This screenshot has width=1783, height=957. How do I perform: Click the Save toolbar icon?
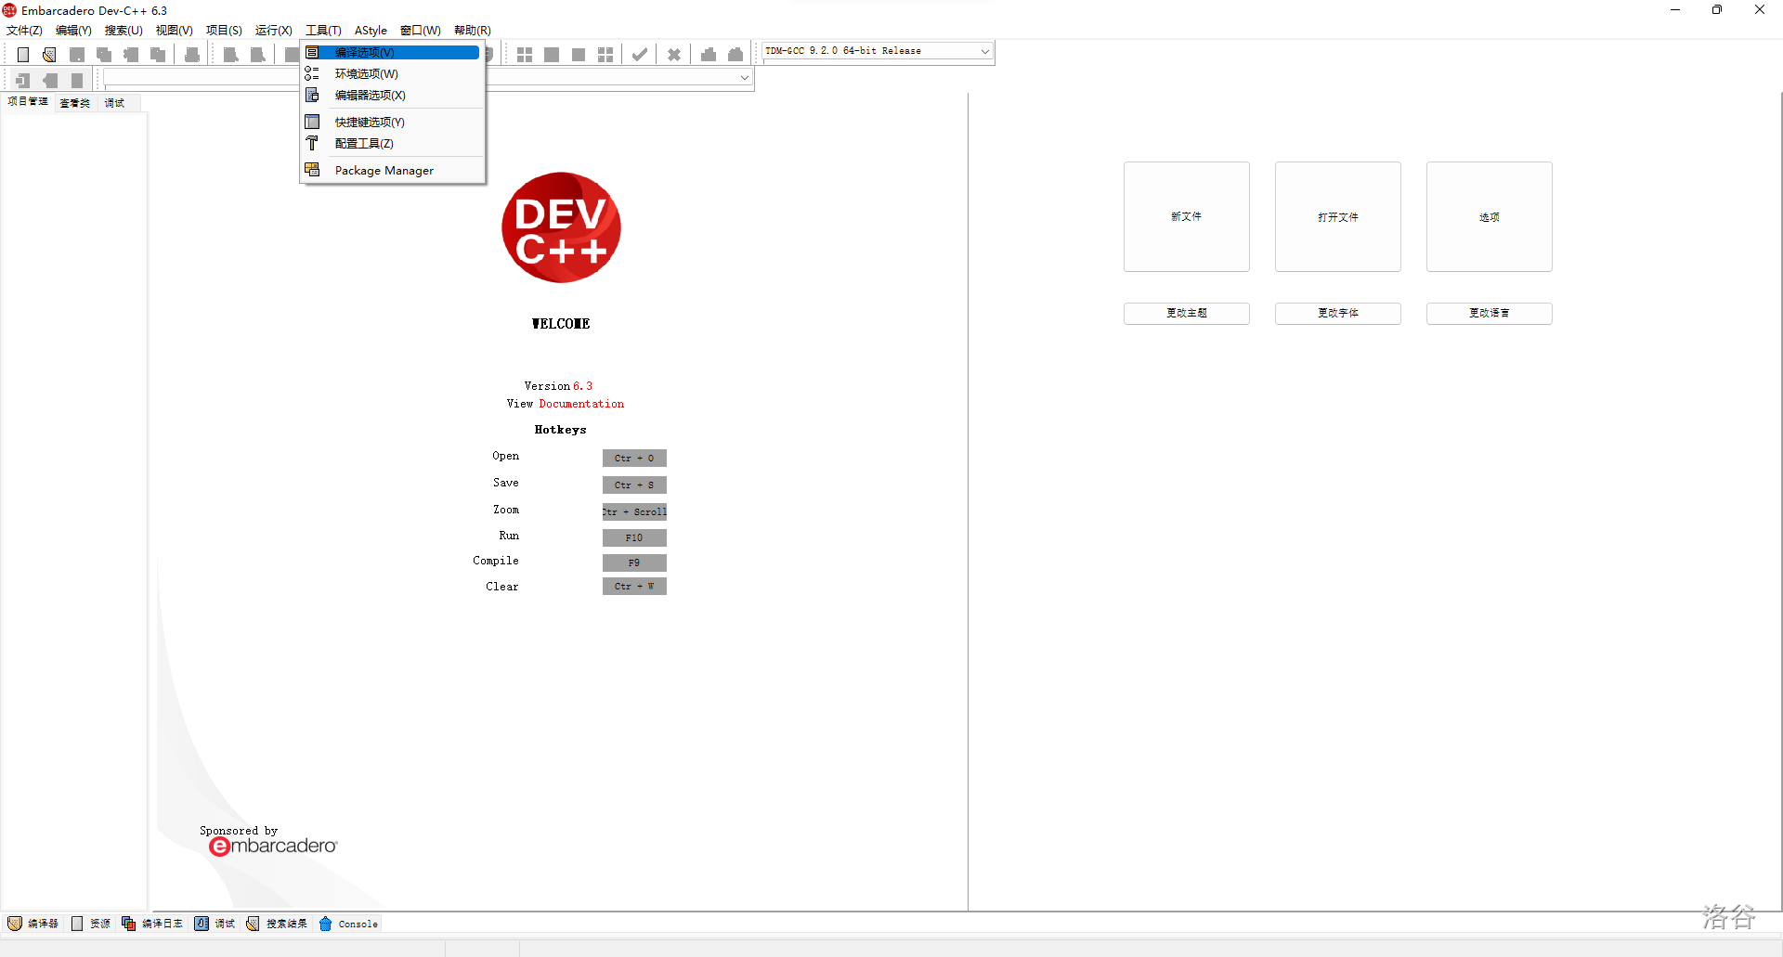pyautogui.click(x=77, y=55)
